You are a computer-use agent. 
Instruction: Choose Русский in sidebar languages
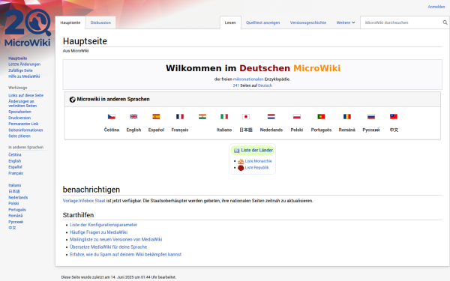[x=16, y=222]
